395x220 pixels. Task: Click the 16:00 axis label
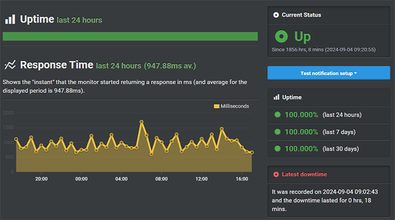[242, 179]
